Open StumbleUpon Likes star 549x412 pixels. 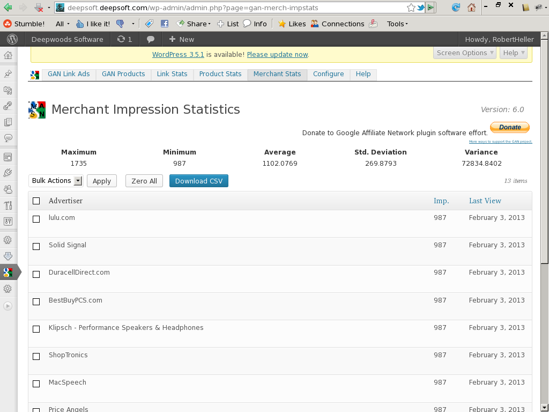(292, 24)
